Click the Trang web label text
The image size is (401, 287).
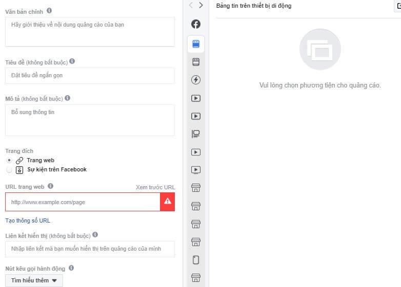[x=41, y=160]
